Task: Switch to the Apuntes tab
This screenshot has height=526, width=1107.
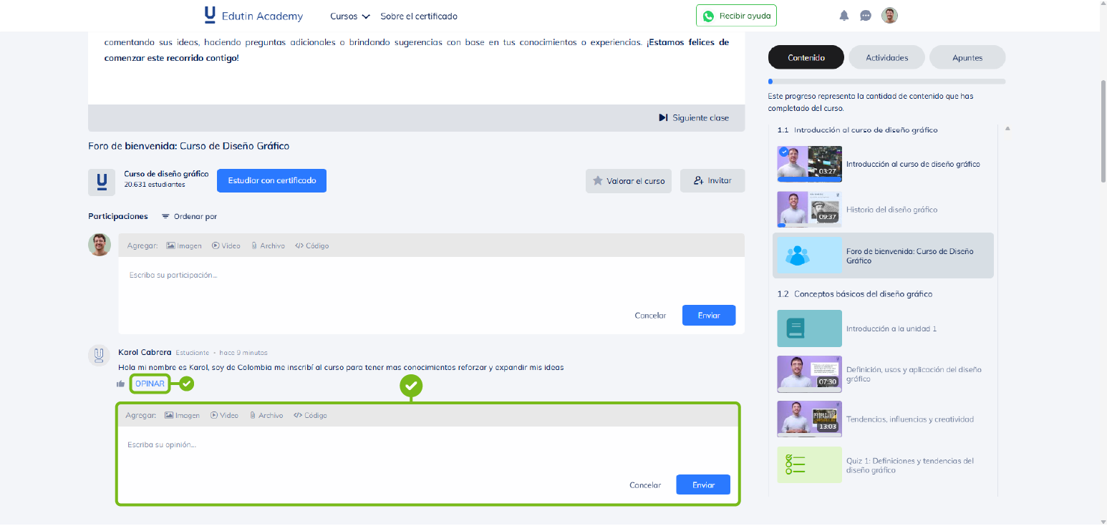Action: tap(967, 57)
